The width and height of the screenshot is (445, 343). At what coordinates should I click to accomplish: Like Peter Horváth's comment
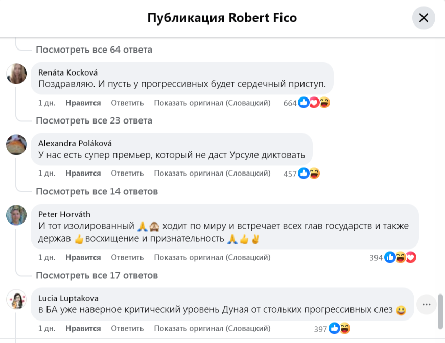(83, 257)
